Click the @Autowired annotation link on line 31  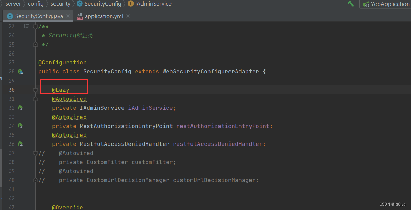pos(69,99)
